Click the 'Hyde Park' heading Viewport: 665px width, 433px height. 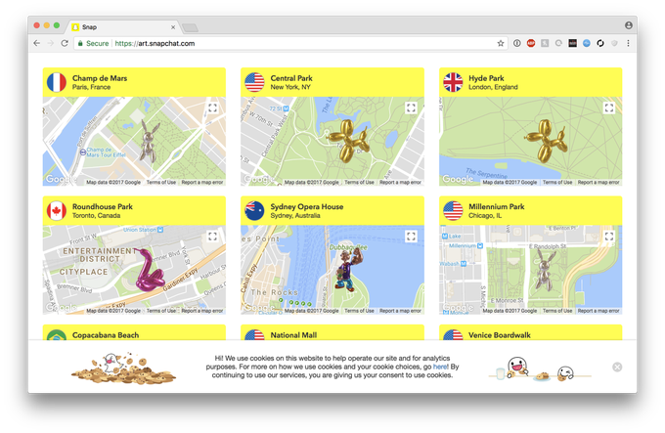(486, 78)
